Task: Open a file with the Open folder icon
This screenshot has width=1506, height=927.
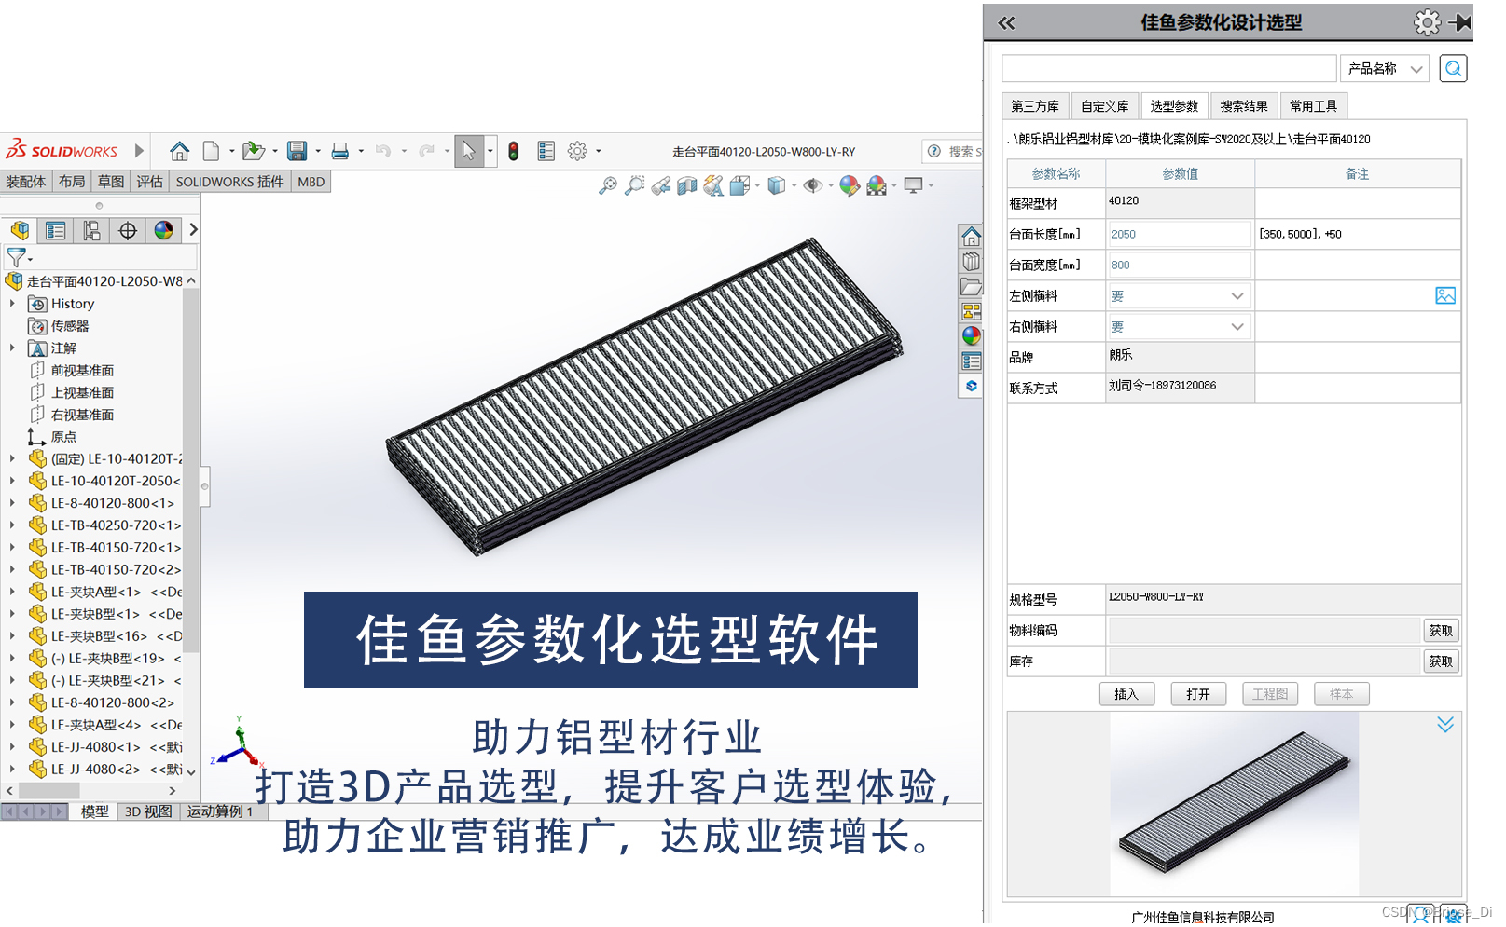Action: pos(253,151)
